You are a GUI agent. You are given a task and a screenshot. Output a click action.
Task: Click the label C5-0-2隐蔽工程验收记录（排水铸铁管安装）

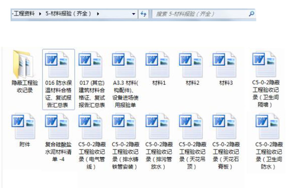click(x=125, y=155)
